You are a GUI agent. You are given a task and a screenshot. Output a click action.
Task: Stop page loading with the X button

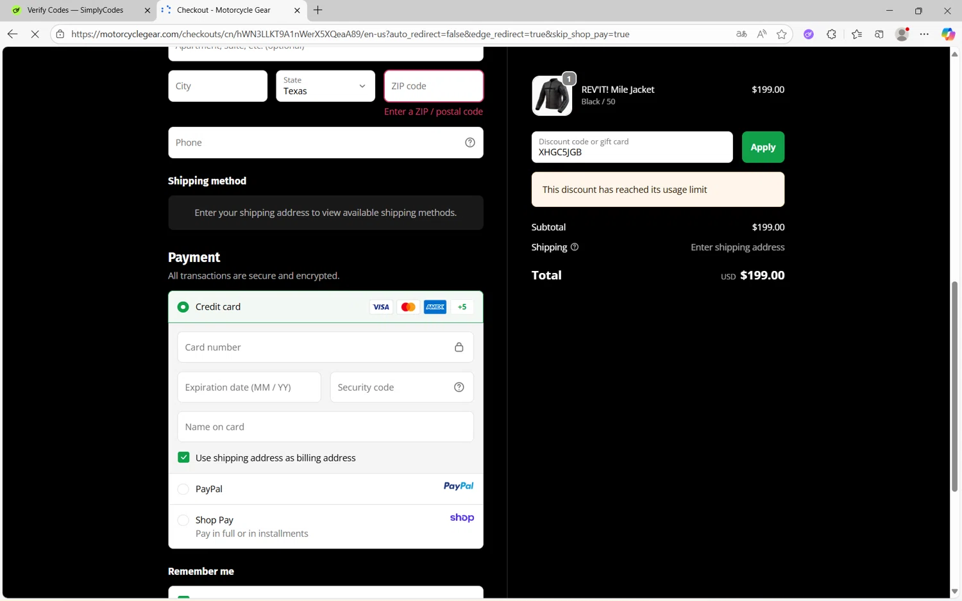pyautogui.click(x=35, y=34)
